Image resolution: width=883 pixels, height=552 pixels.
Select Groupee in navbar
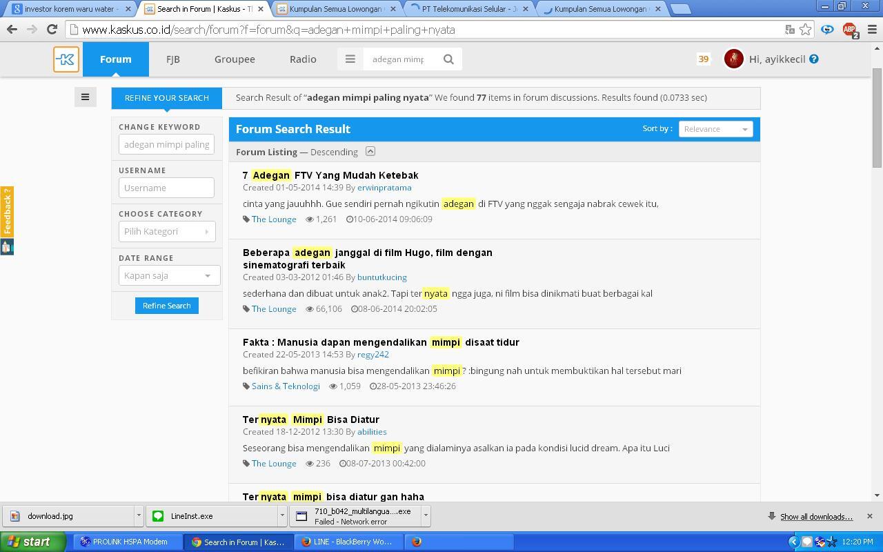(x=235, y=59)
